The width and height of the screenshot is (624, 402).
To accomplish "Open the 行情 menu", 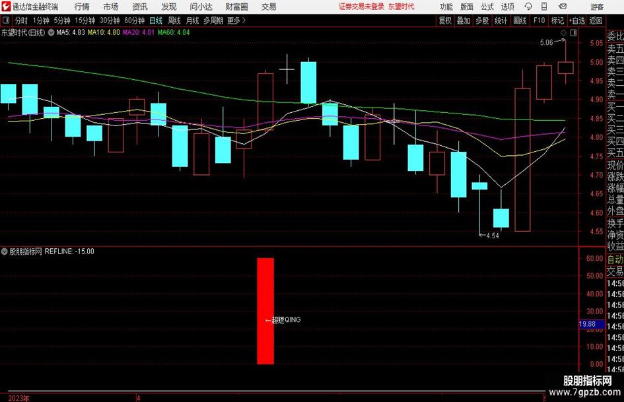I will [x=82, y=7].
